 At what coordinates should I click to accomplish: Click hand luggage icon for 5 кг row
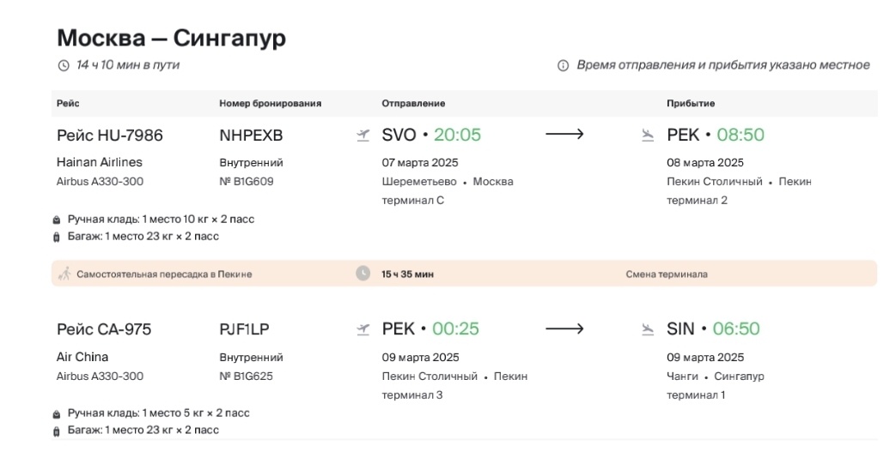tap(57, 413)
